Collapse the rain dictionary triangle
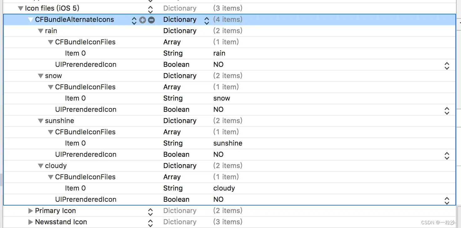461x228 pixels. click(x=41, y=31)
